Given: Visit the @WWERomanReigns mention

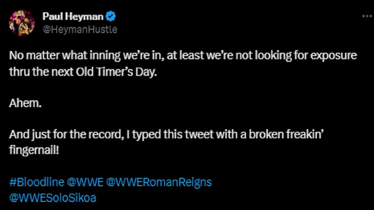Looking at the screenshot, I should tap(159, 182).
